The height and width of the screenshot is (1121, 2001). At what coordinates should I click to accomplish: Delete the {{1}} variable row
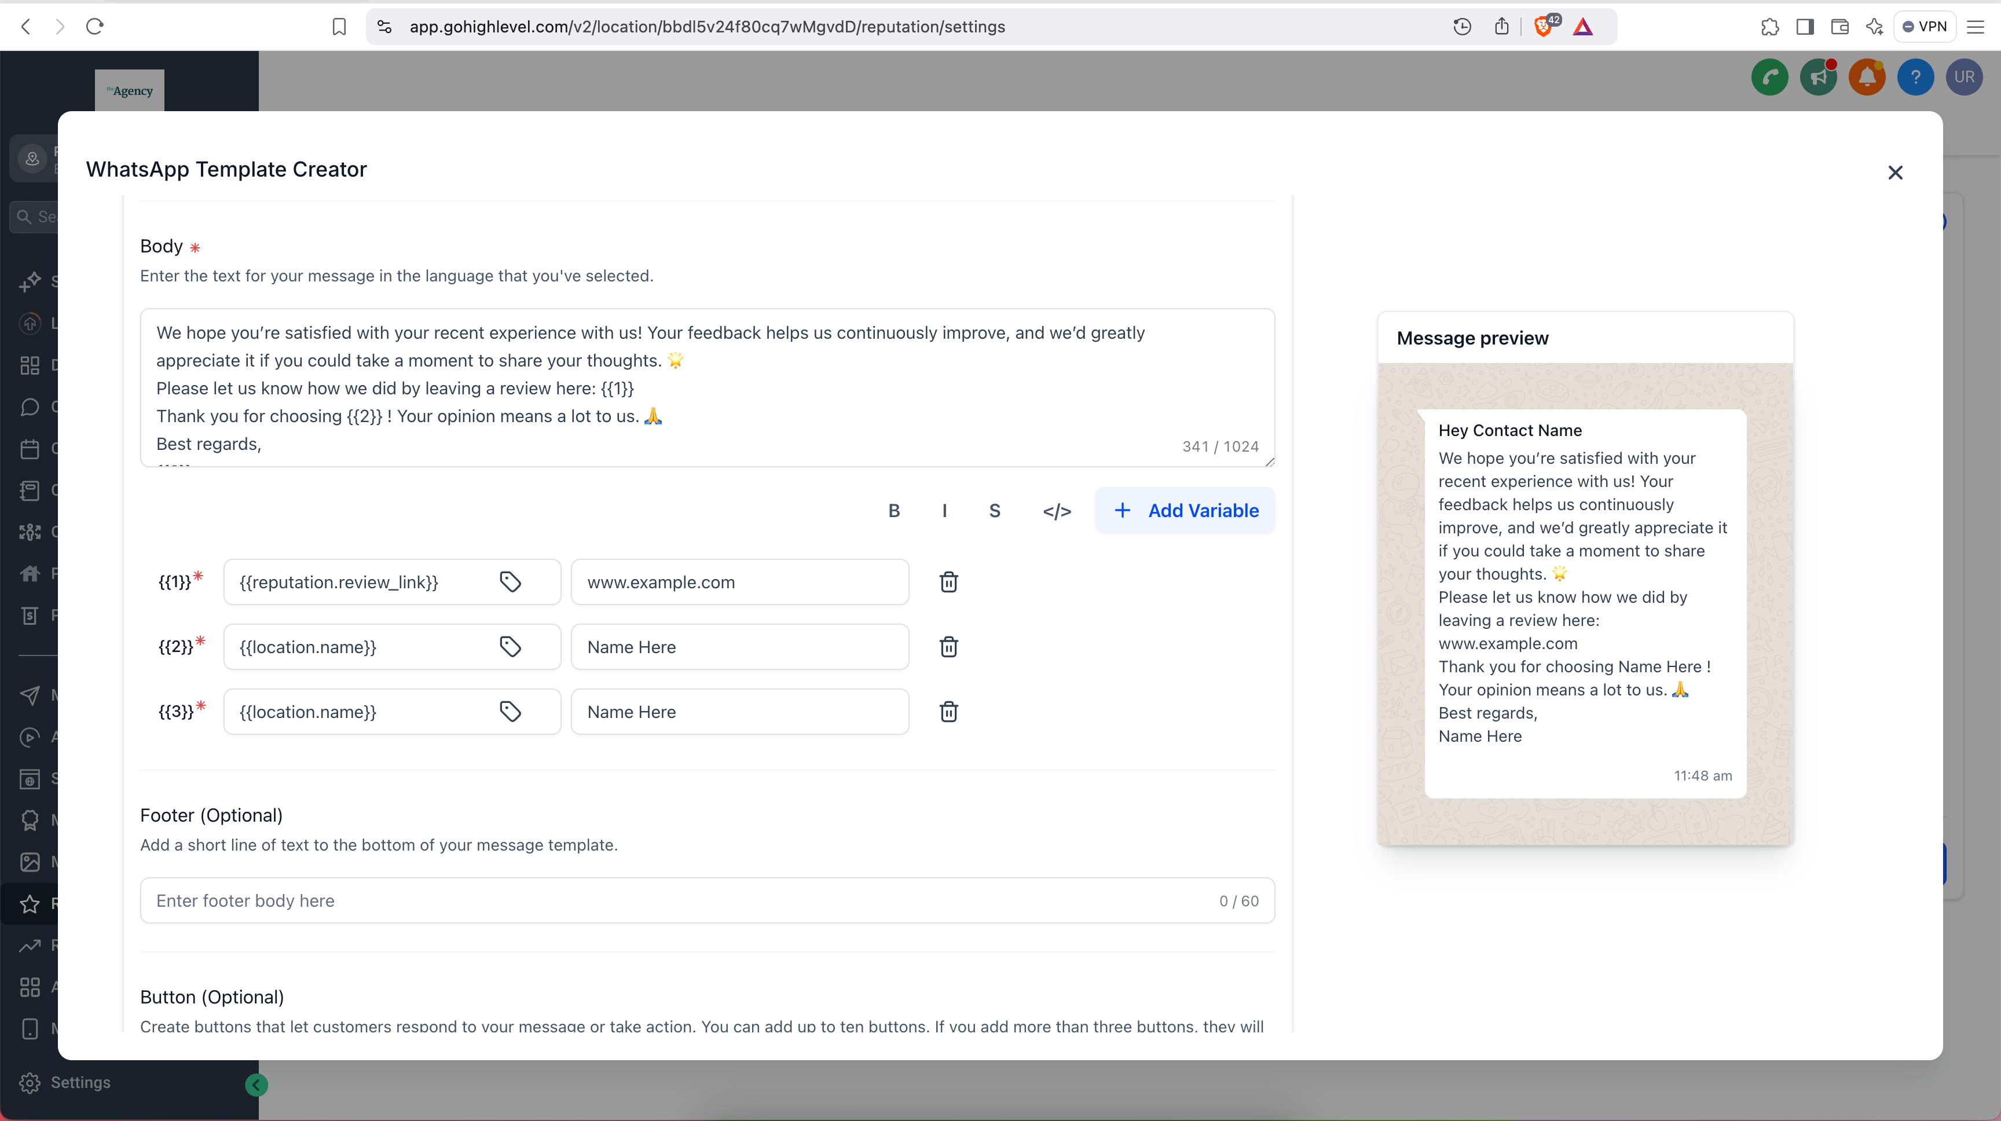(948, 582)
